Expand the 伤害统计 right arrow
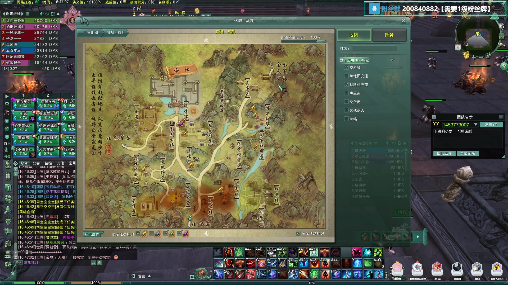This screenshot has height=285, width=508. click(22, 14)
